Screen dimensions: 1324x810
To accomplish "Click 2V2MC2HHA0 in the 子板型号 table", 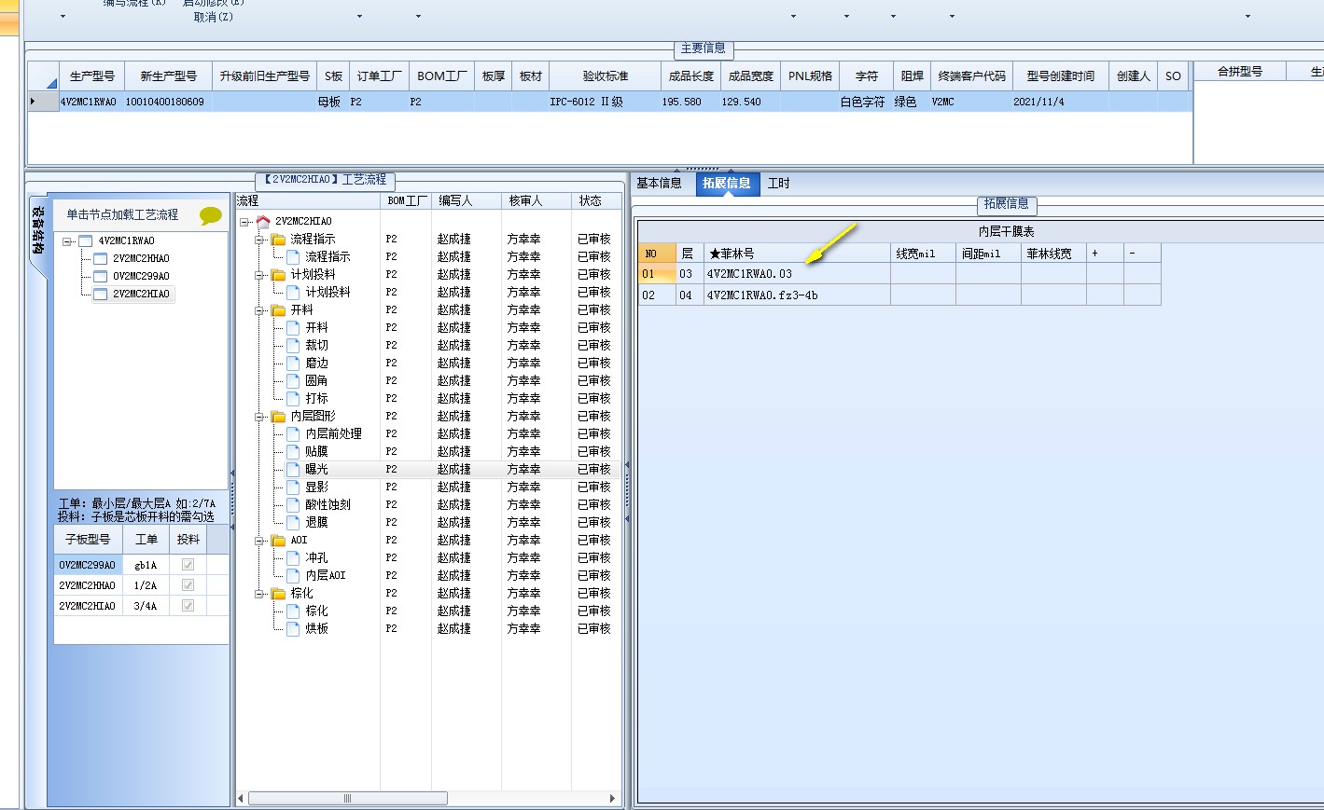I will 88,585.
